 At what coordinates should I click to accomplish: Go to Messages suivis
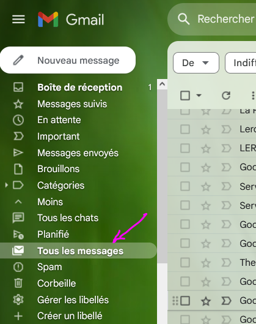(x=72, y=104)
